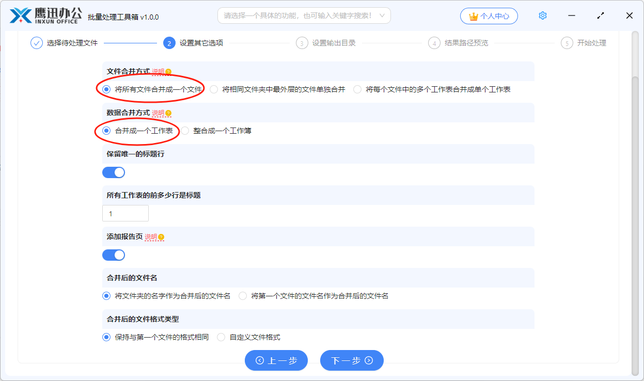Click the 上一步 button
This screenshot has width=644, height=381.
[276, 360]
